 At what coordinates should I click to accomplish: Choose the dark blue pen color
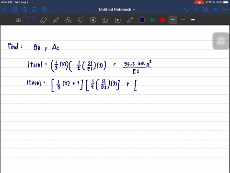(x=142, y=20)
